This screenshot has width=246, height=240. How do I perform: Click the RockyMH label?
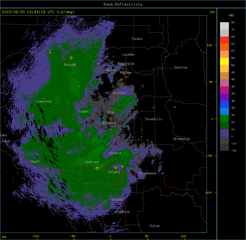tap(70, 65)
